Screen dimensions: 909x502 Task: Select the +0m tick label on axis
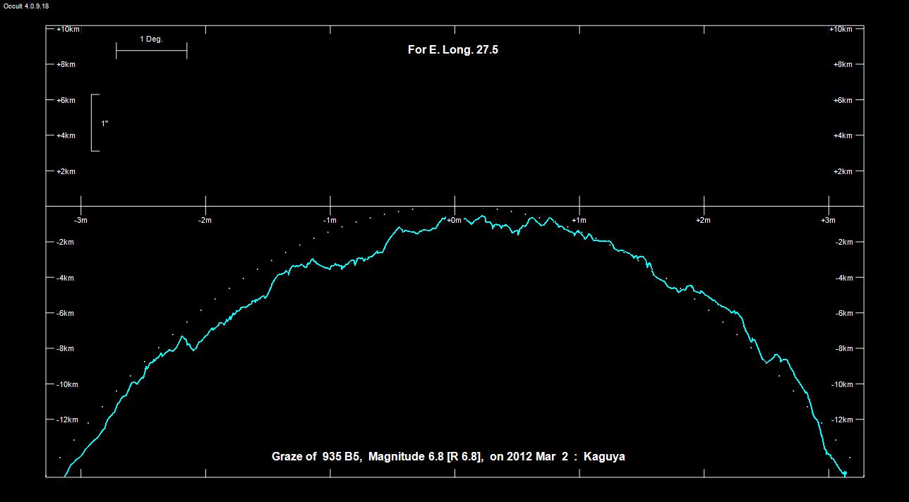click(454, 221)
